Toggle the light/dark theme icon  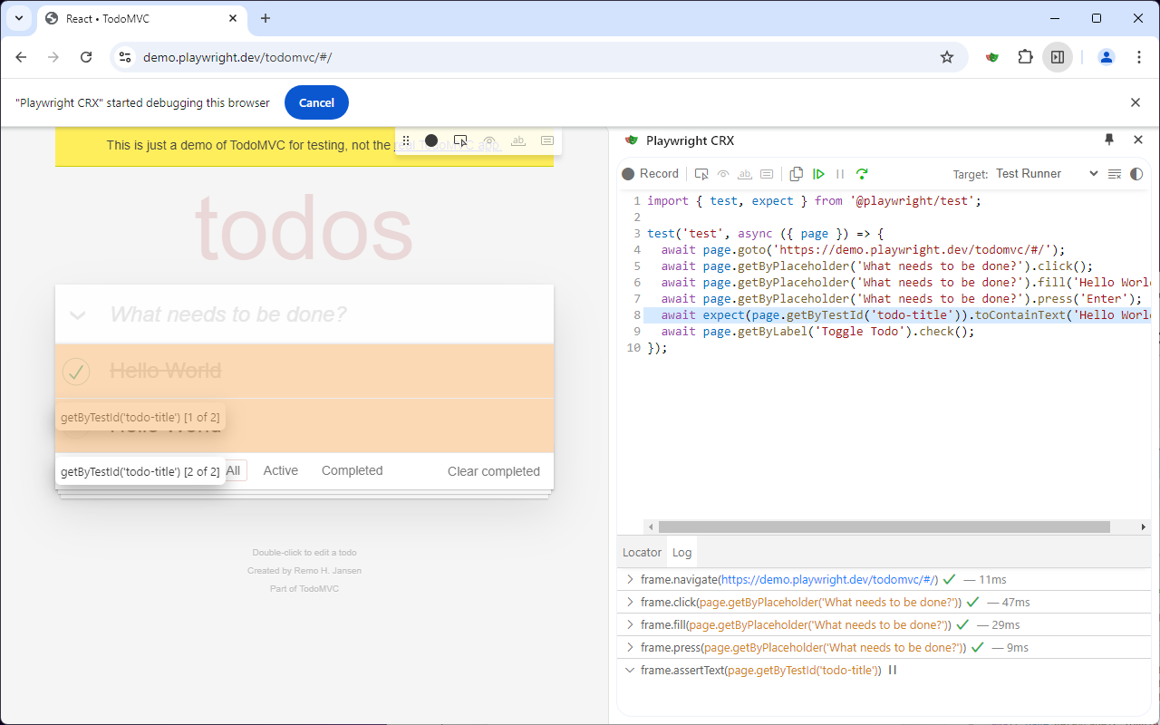(1136, 174)
